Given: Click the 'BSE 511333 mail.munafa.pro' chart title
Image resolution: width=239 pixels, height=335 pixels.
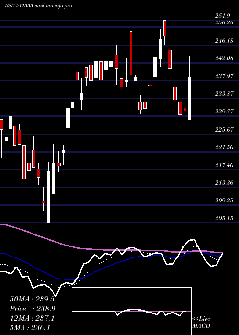Looking at the screenshot, I should click(38, 6).
